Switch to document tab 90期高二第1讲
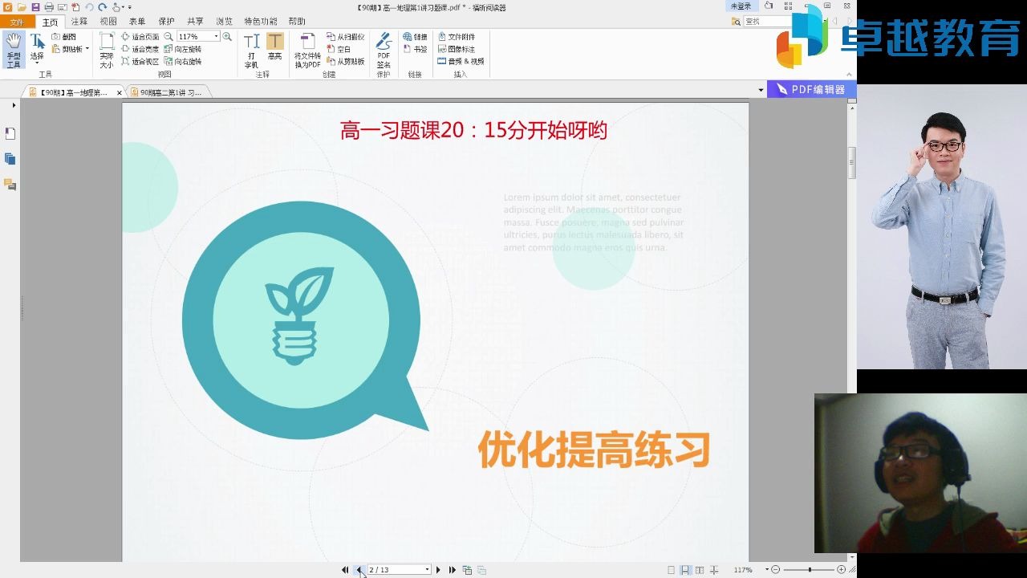Screen dimensions: 1027x578 tap(170, 92)
